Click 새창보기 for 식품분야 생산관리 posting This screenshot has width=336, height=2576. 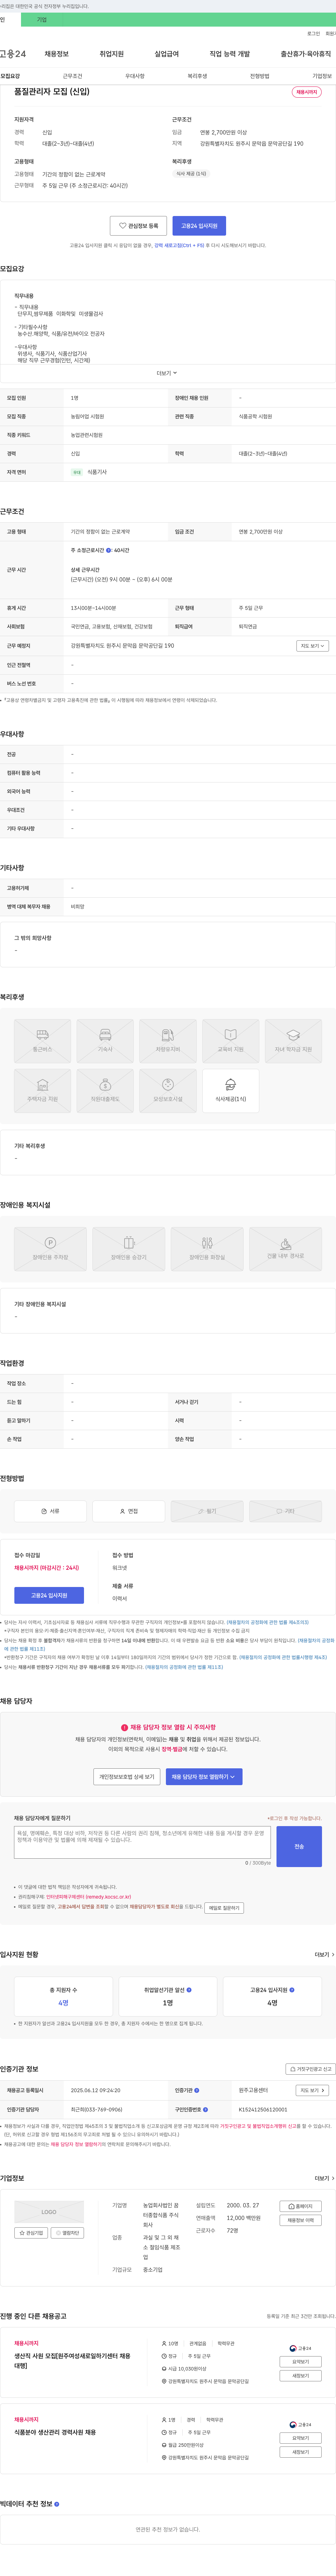pos(301,2452)
